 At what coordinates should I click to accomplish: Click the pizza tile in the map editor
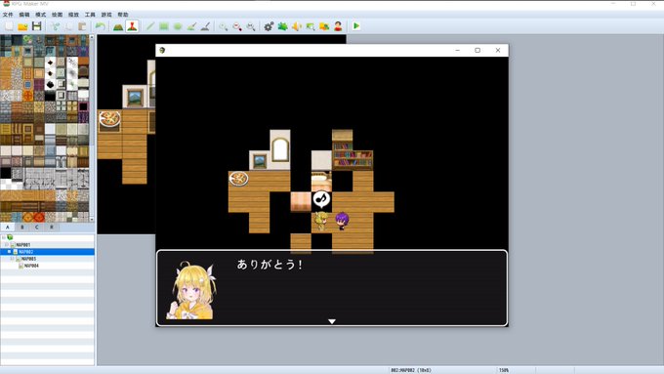tap(109, 118)
